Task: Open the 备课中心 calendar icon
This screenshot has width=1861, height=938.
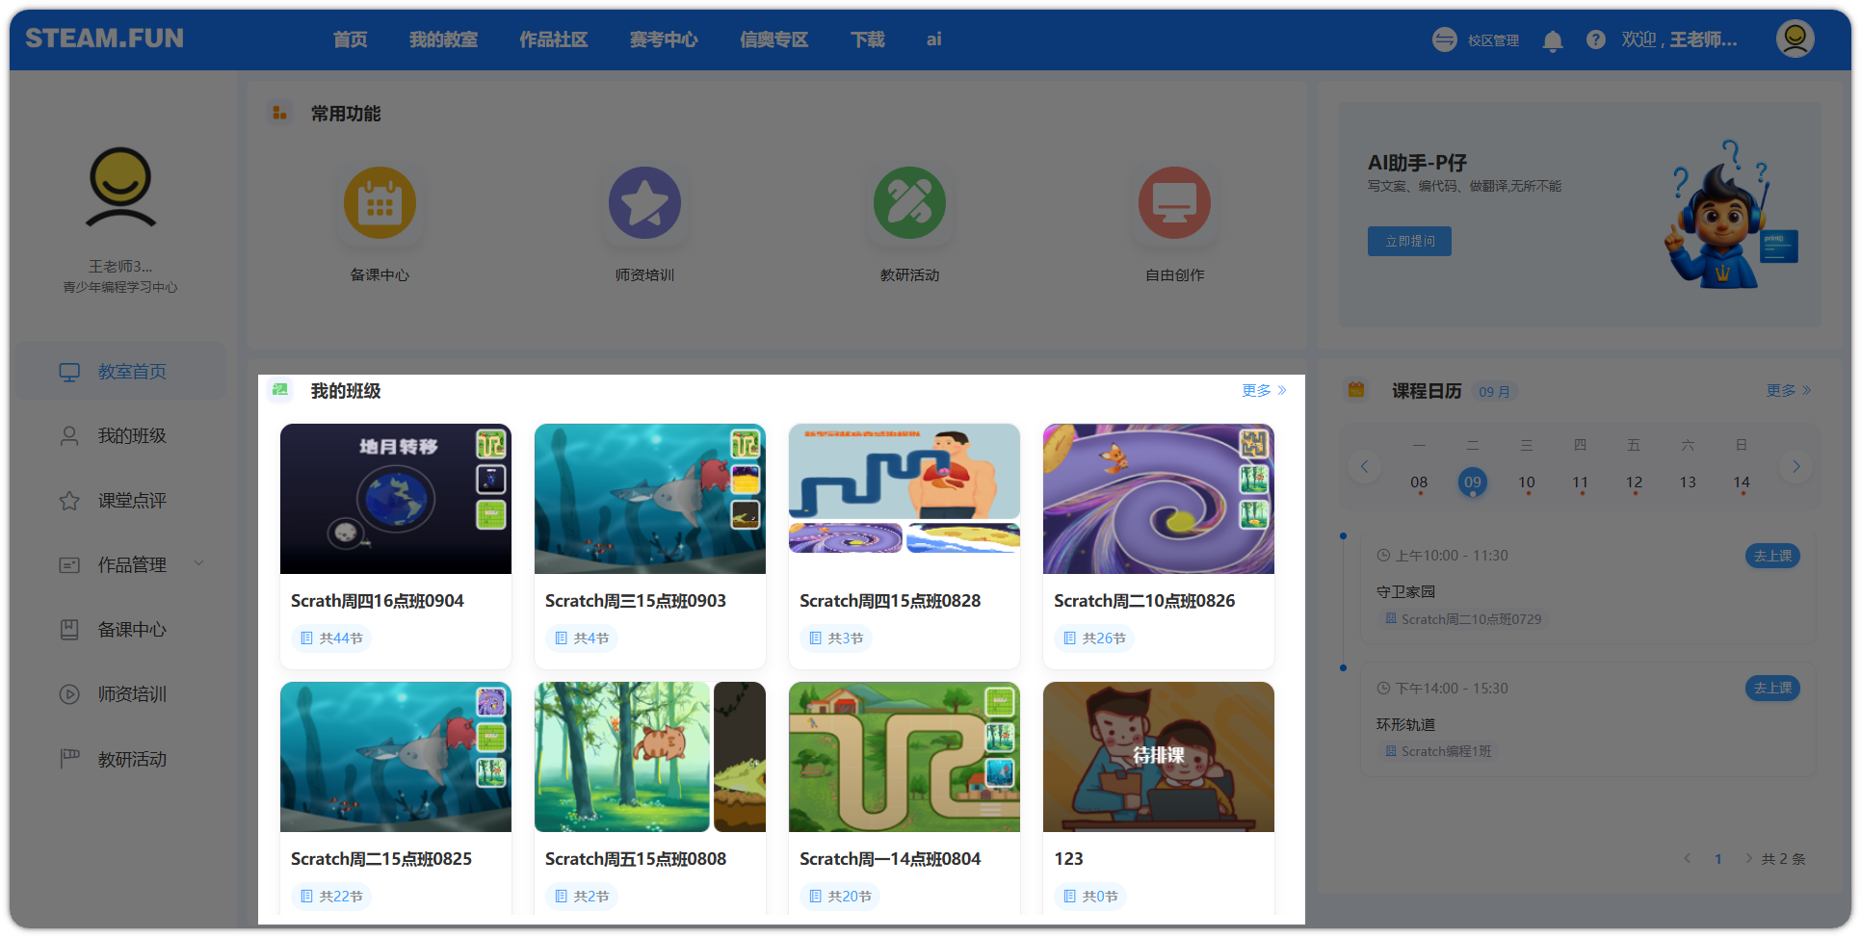Action: click(380, 203)
